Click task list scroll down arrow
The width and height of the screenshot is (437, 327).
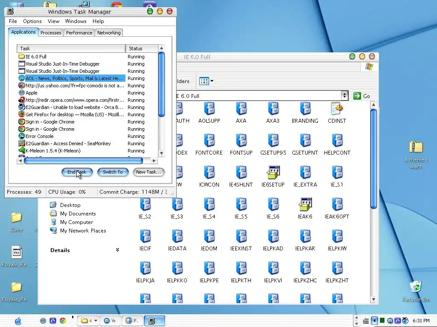[x=161, y=153]
